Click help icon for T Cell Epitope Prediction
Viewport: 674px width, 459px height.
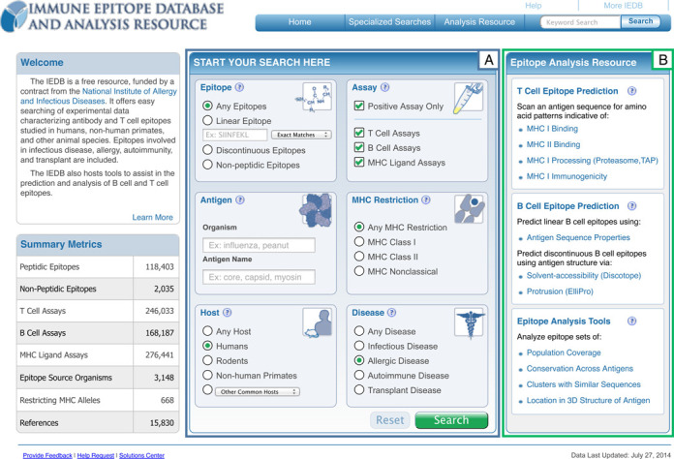[631, 92]
